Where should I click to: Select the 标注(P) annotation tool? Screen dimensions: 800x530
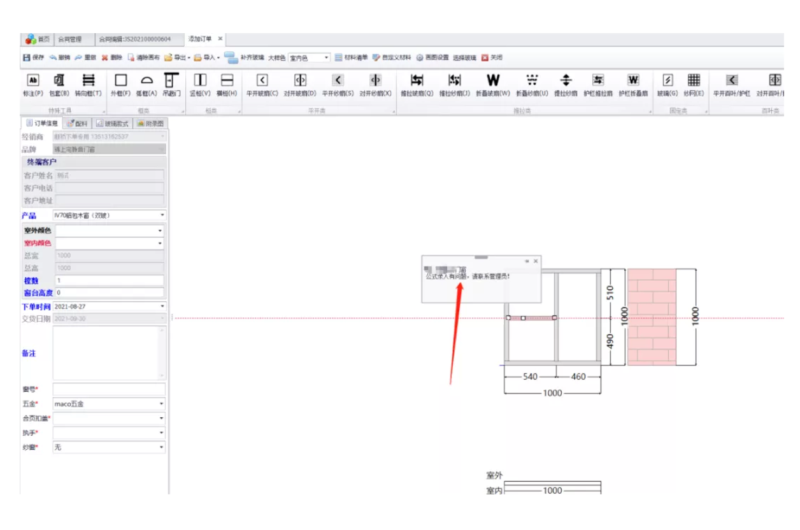click(33, 85)
